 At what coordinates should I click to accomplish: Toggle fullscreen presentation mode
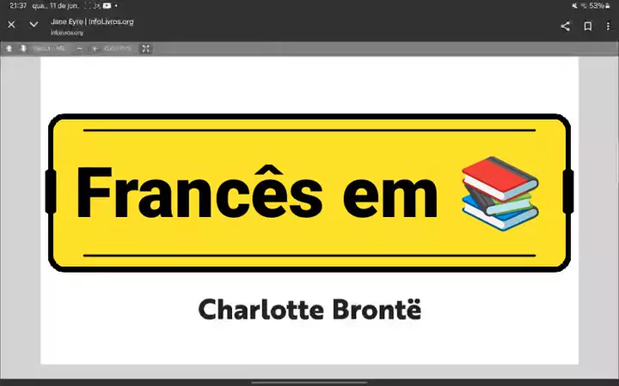(146, 49)
